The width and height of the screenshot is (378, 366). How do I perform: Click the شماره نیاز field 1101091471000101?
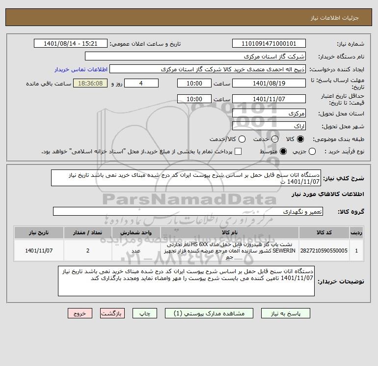(269, 43)
